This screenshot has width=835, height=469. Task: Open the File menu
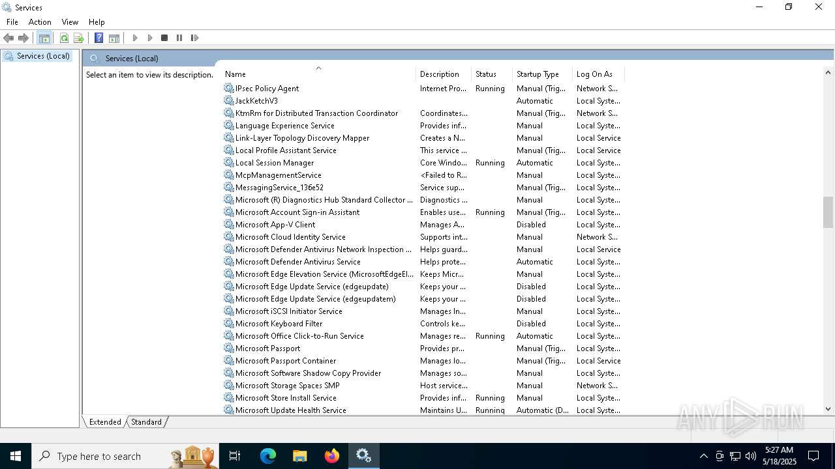12,22
